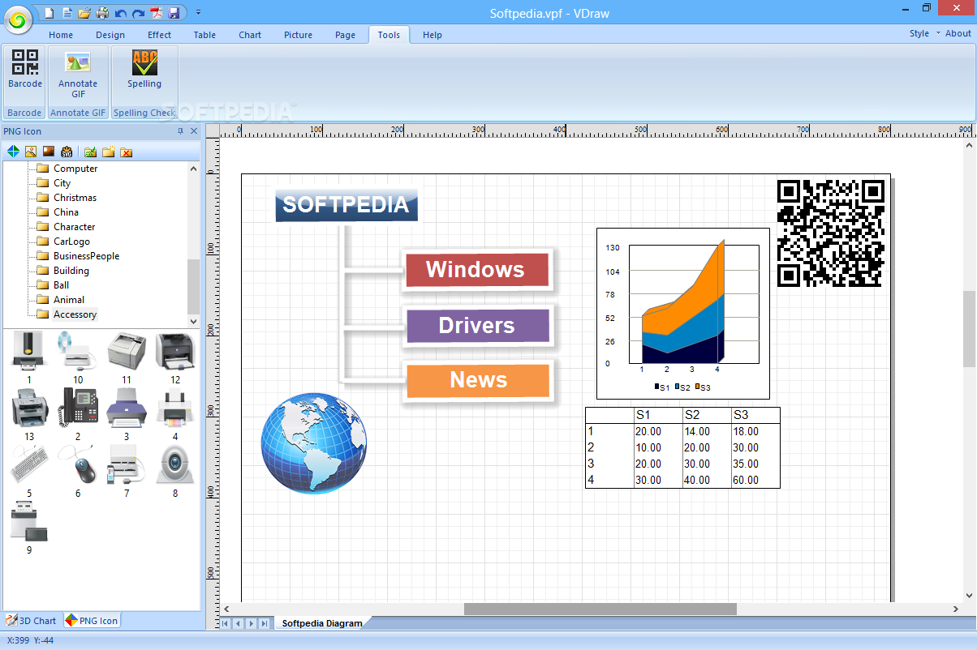Select the Character folder
Viewport: 977px width, 650px height.
[74, 227]
